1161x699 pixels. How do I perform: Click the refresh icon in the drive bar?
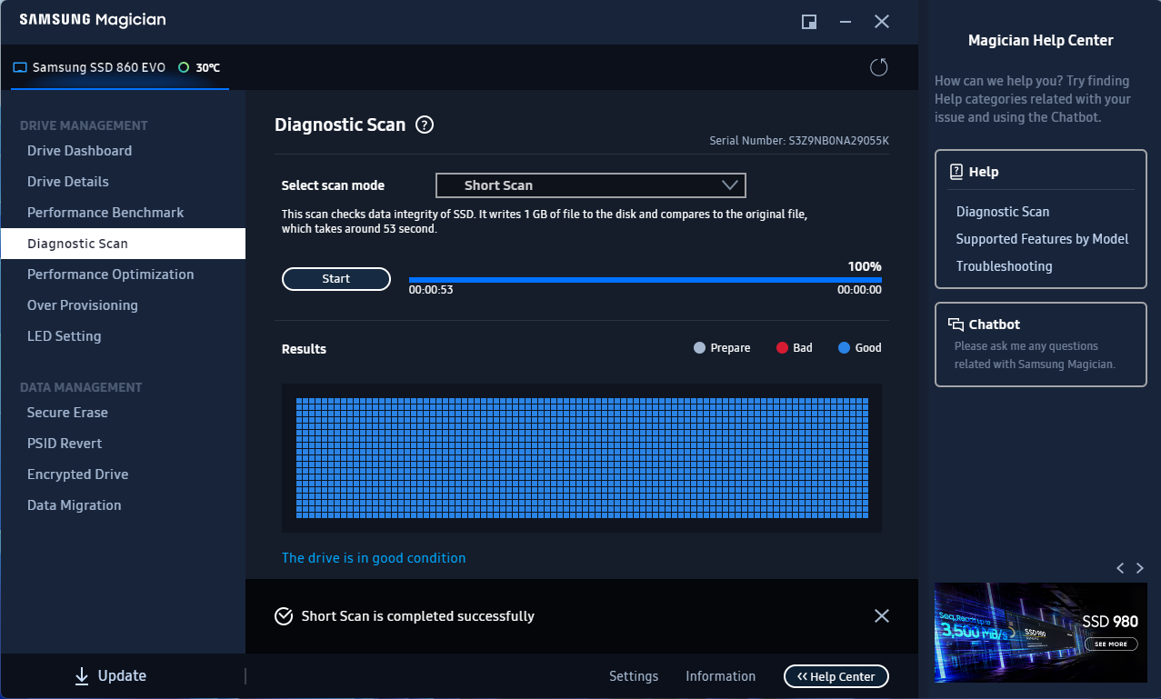(878, 67)
